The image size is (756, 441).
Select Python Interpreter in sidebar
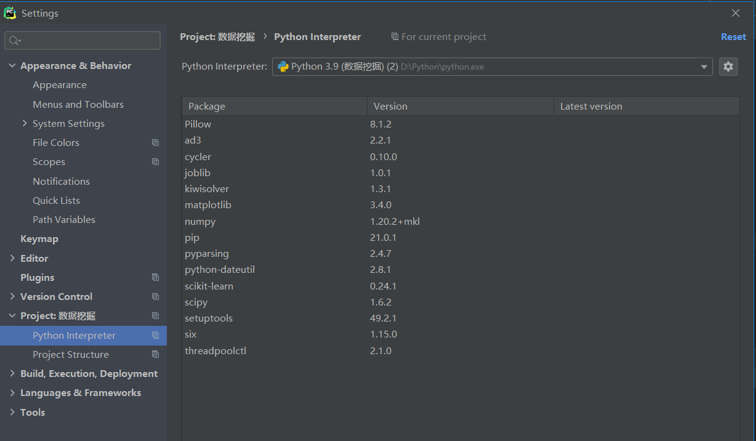tap(83, 335)
